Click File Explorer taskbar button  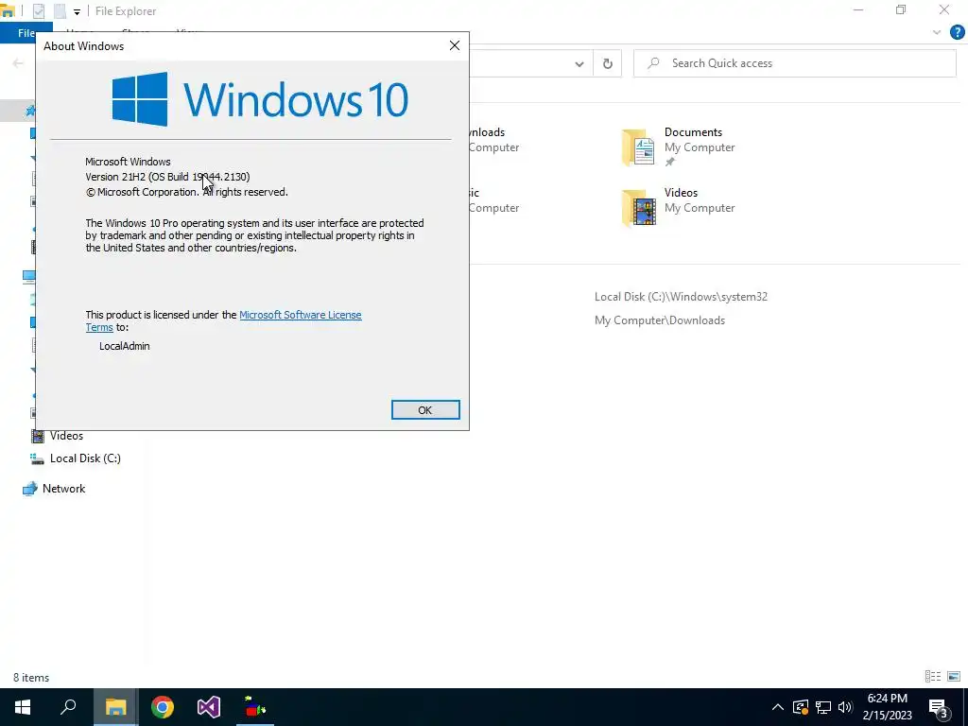pyautogui.click(x=115, y=707)
